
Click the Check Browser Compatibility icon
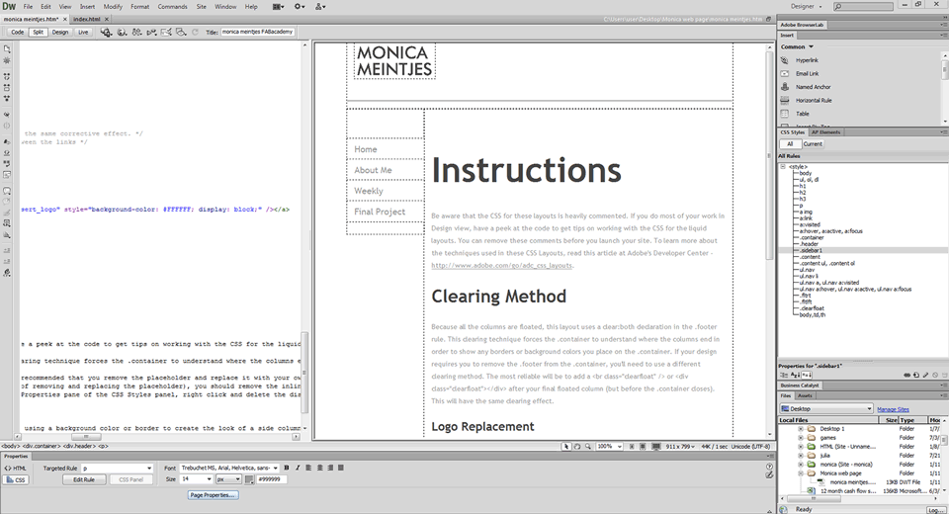(x=166, y=32)
